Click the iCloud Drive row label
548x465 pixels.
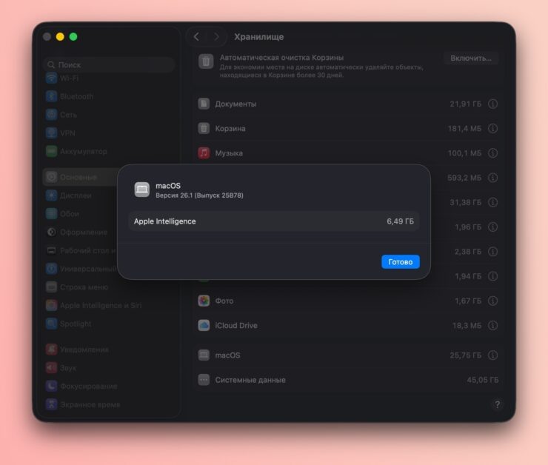[x=236, y=326]
